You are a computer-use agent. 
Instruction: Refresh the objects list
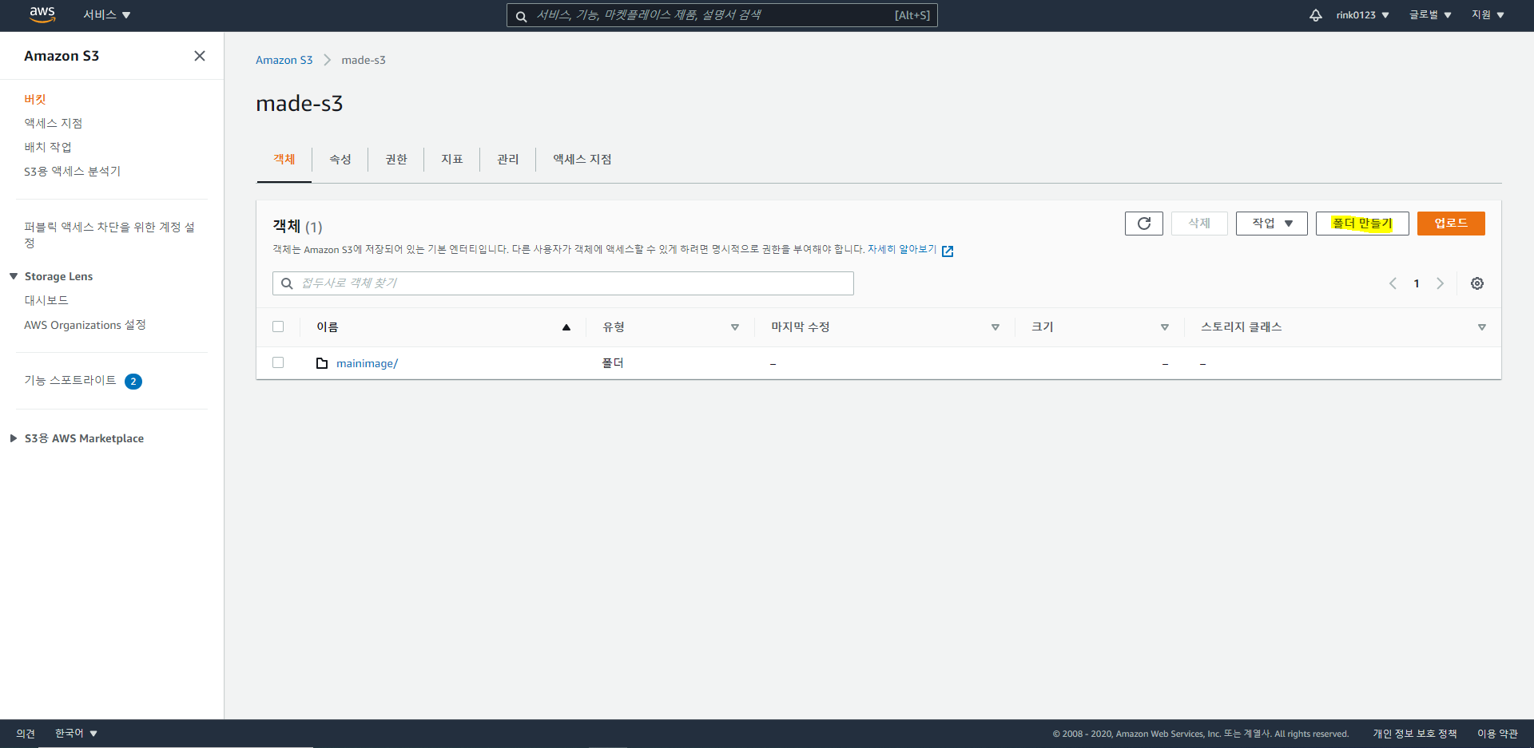click(1144, 224)
